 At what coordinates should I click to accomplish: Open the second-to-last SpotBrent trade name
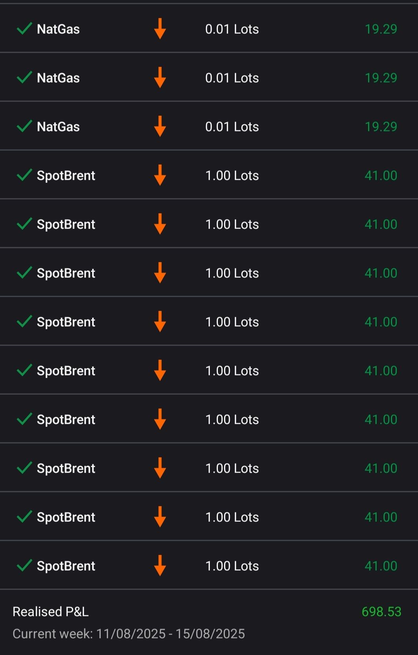66,517
